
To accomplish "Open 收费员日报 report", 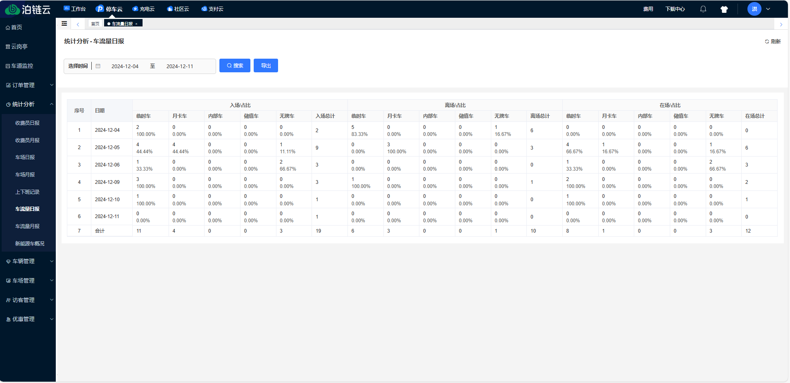I will tap(28, 123).
